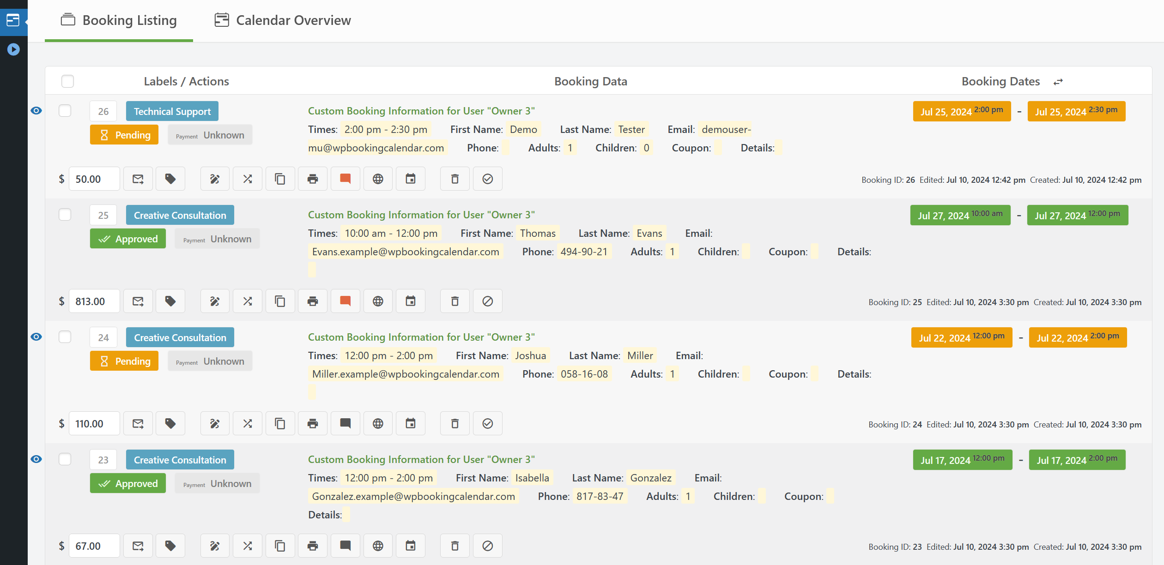Viewport: 1164px width, 565px height.
Task: Approve booking 26 with the check button
Action: [488, 179]
